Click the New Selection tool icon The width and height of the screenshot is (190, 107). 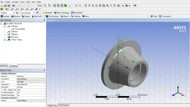coord(45,6)
